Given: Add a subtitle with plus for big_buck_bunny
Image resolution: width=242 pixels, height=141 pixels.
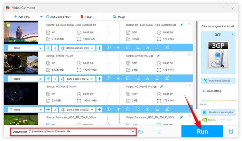Looking at the screenshot, I should click(48, 48).
